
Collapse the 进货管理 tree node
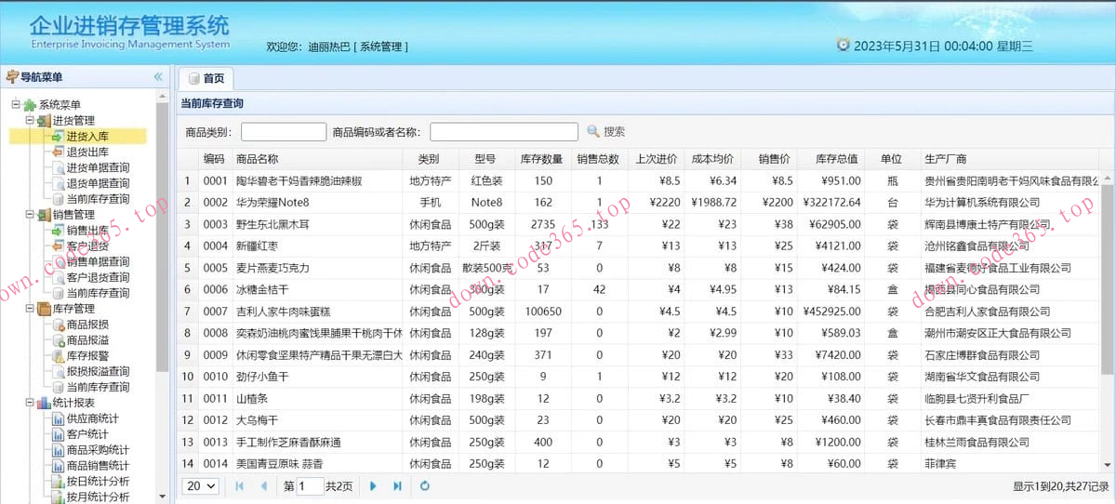30,120
